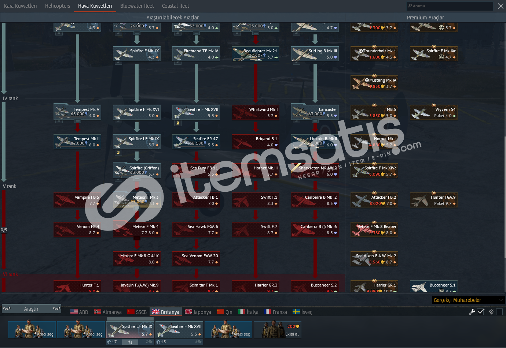Select the Canberra B Mk 2 card
Viewport: 506px width, 348px height.
coord(315,200)
